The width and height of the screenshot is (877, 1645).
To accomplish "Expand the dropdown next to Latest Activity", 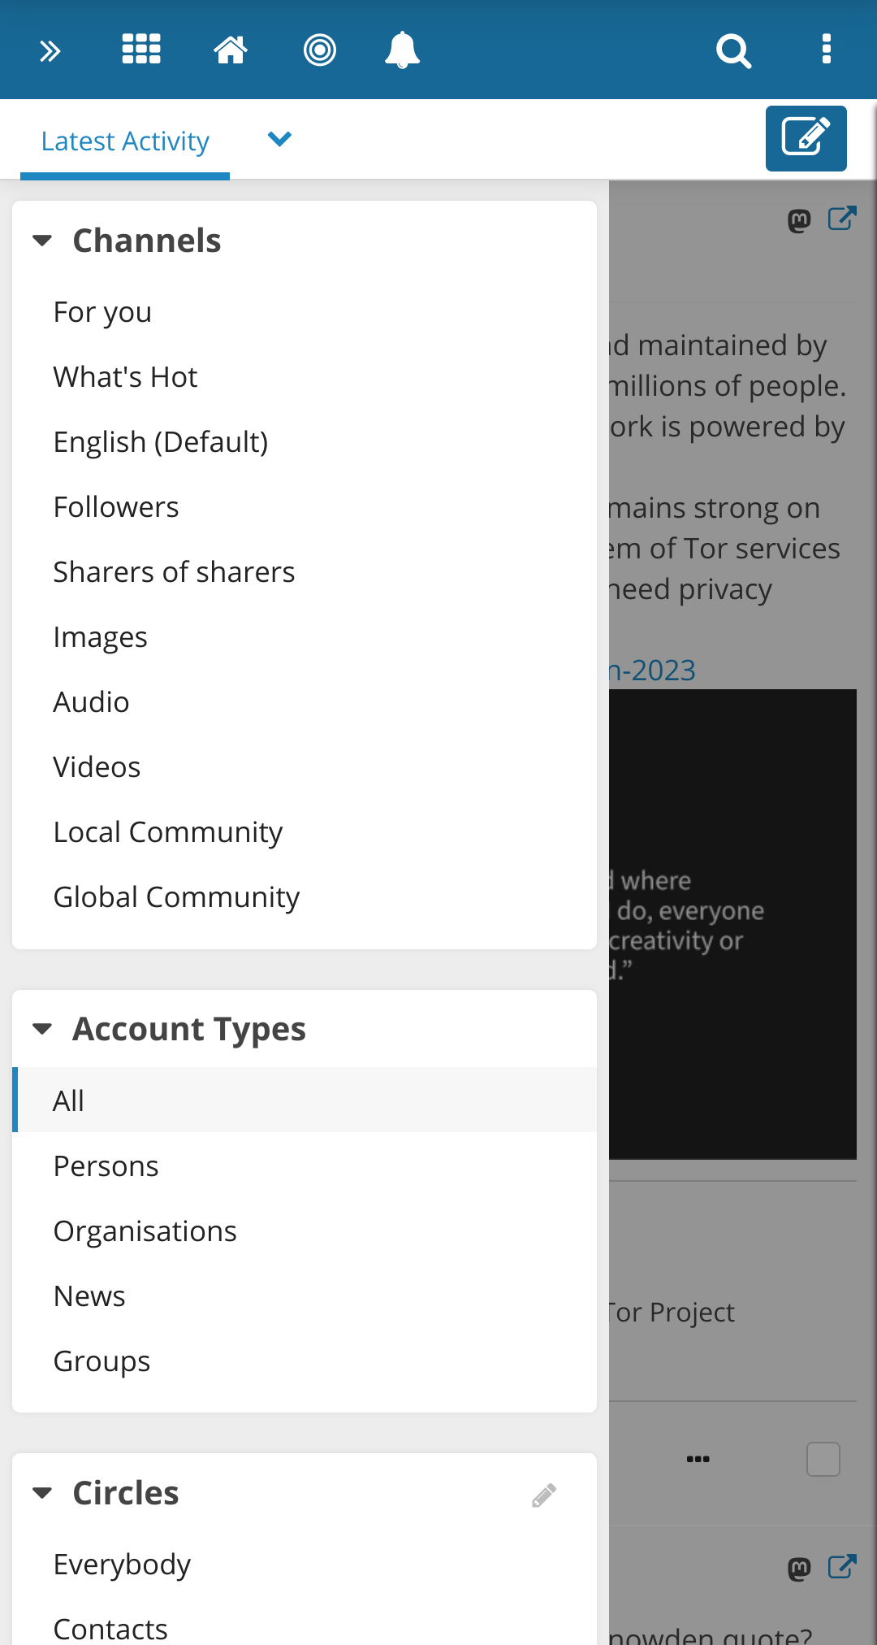I will click(x=279, y=140).
